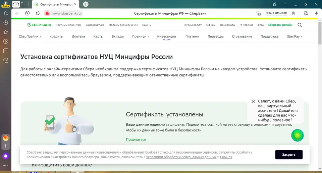Open the browser extensions icon
322x173 pixels.
coord(306,13)
